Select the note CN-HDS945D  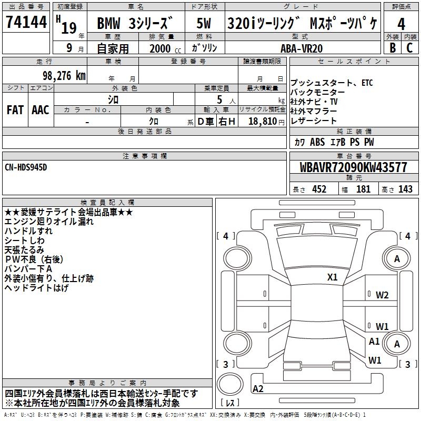point(26,167)
